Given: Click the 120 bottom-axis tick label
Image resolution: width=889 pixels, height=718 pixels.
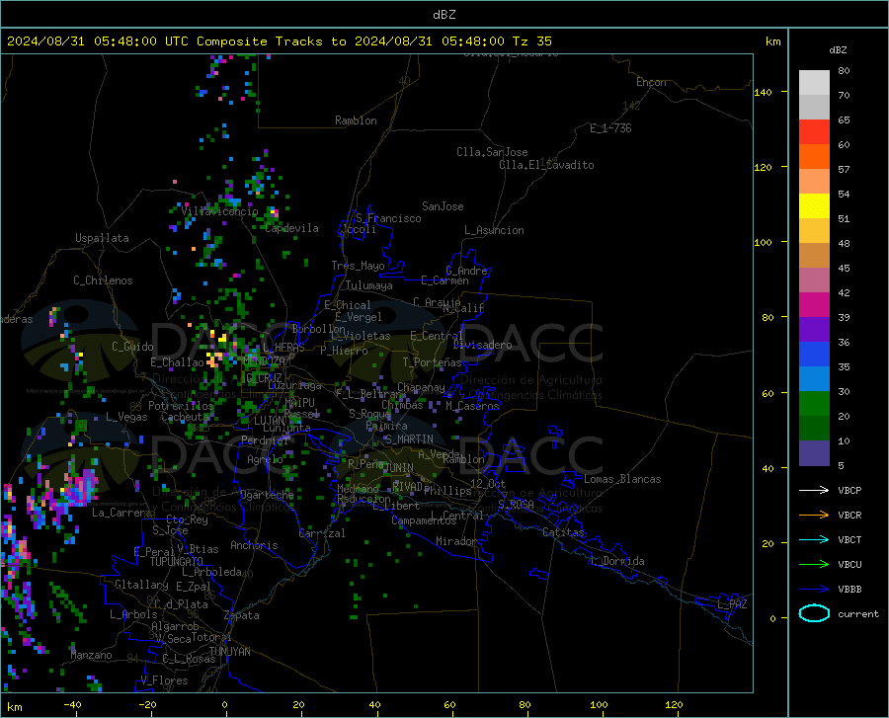Looking at the screenshot, I should [674, 705].
